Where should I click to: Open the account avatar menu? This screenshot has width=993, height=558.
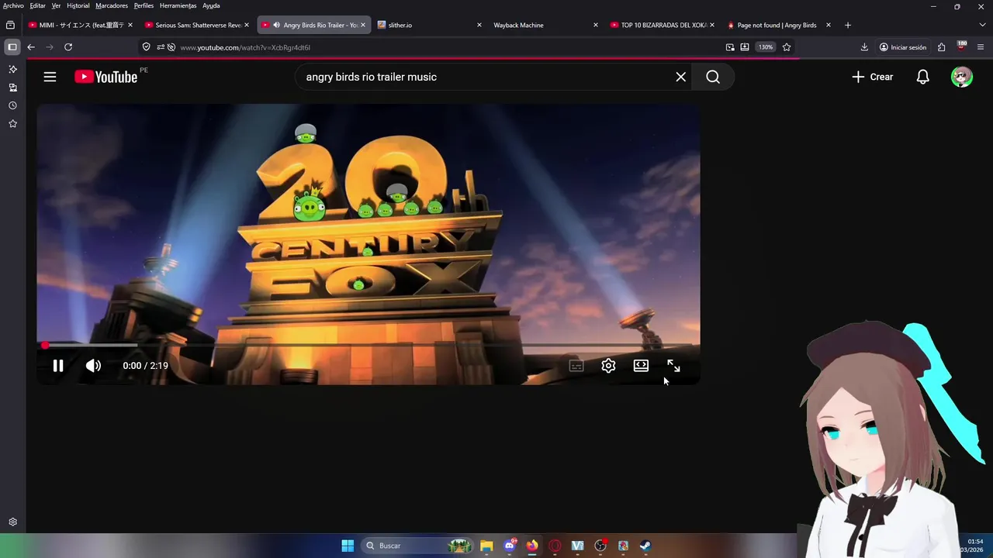[x=962, y=77]
